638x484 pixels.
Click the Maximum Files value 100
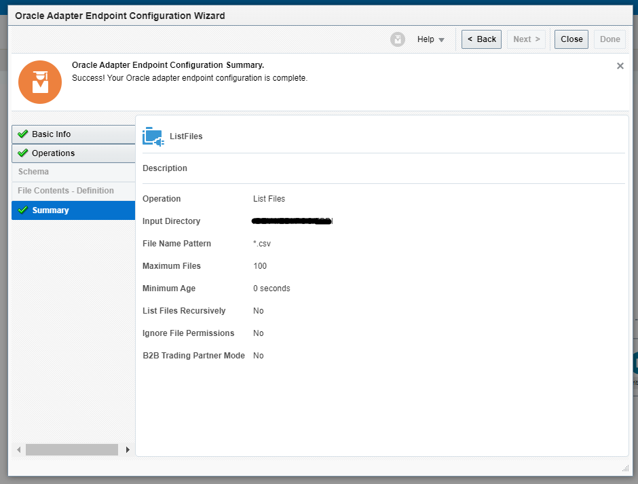(260, 266)
